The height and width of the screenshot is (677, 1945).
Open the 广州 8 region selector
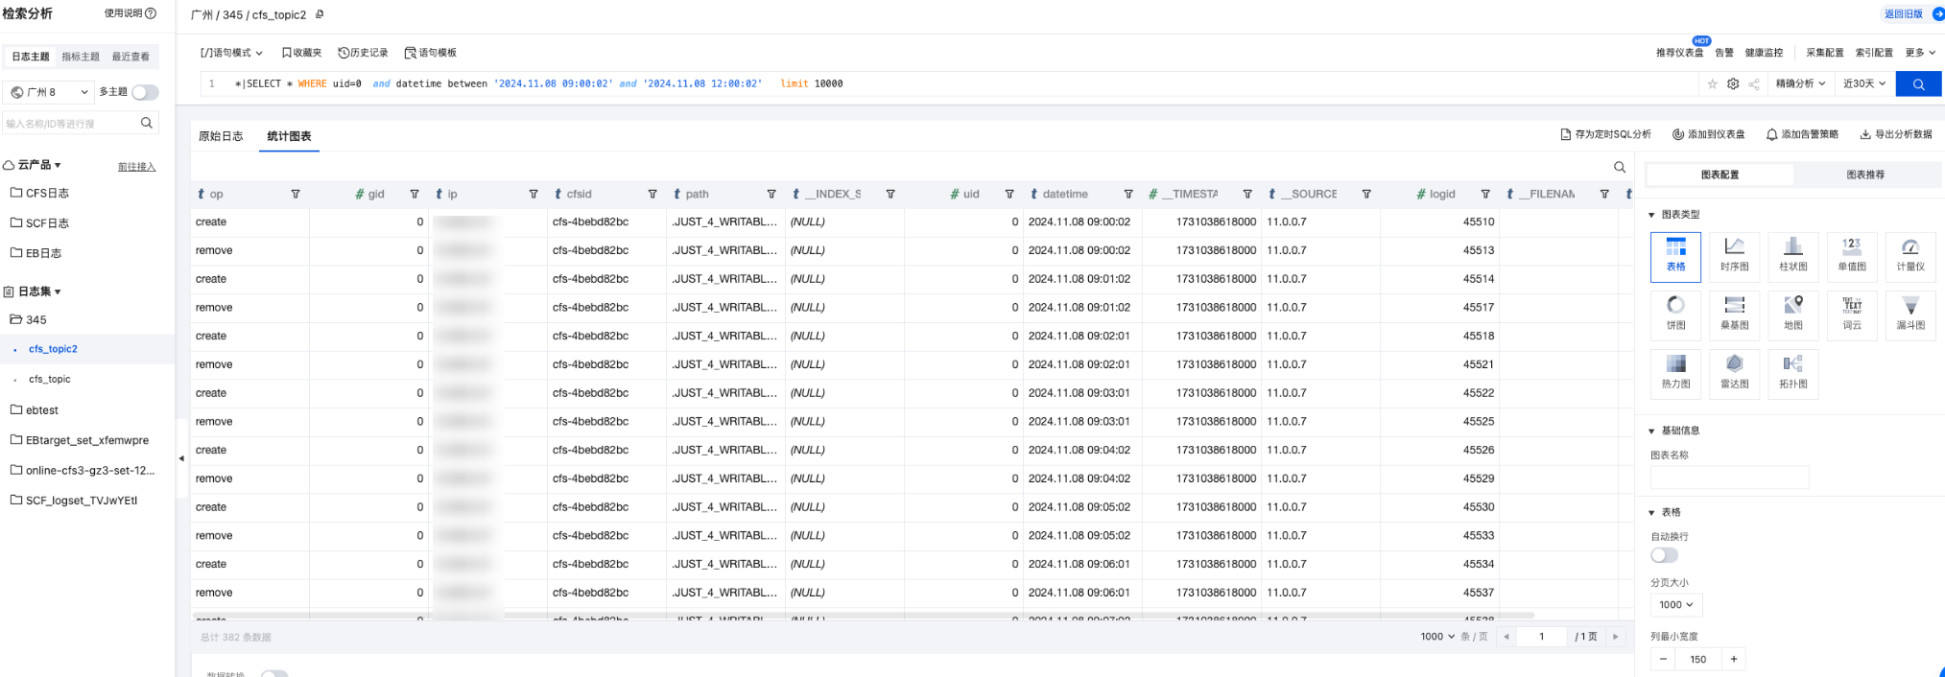(x=50, y=92)
